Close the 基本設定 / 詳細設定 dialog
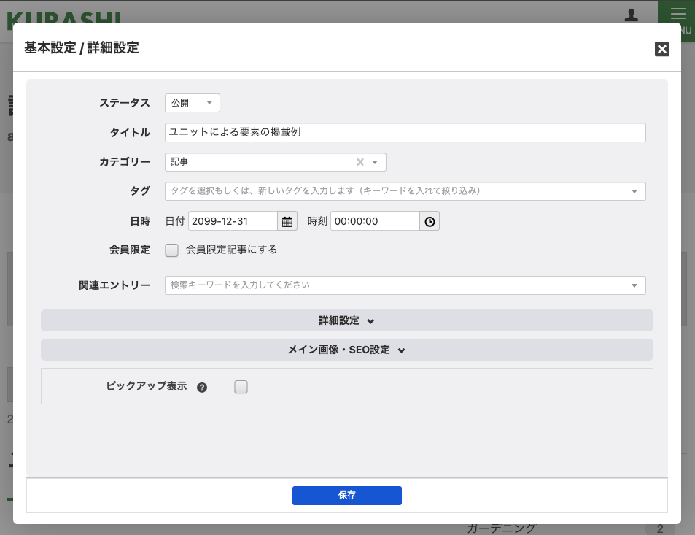 coord(661,49)
